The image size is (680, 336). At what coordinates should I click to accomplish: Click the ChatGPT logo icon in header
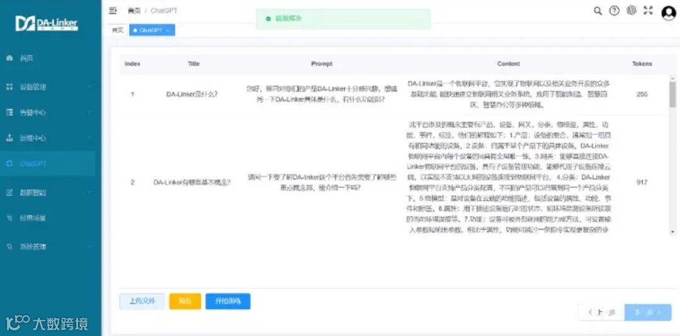point(632,11)
